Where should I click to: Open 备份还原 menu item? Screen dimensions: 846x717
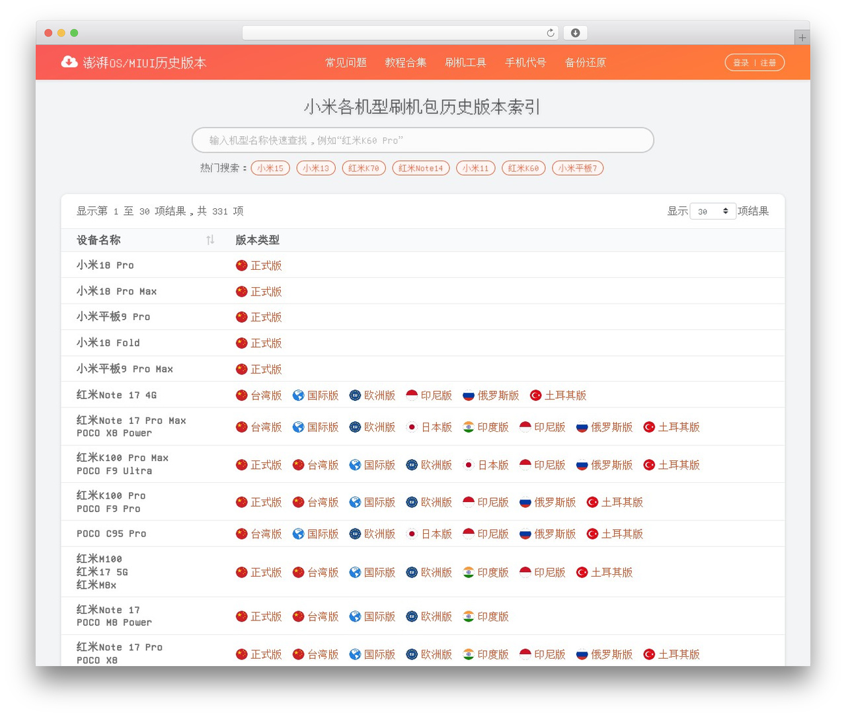coord(585,62)
